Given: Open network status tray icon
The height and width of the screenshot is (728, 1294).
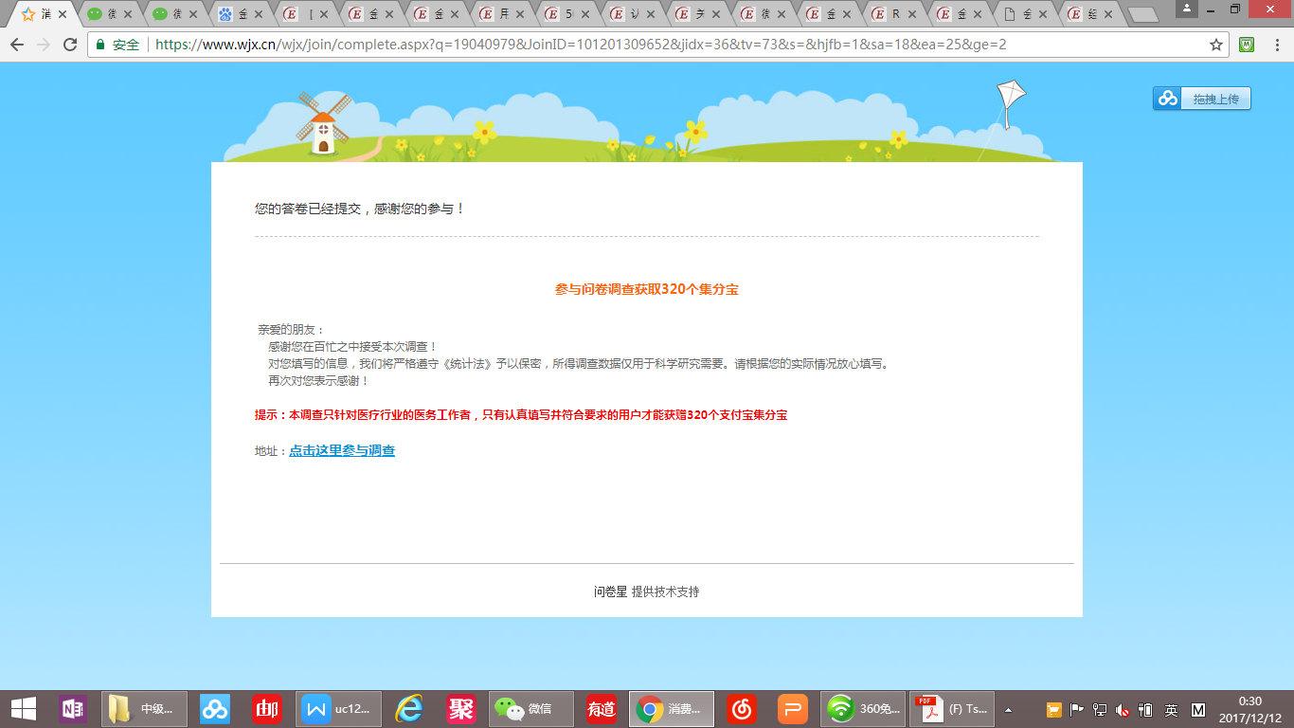Looking at the screenshot, I should click(1100, 710).
